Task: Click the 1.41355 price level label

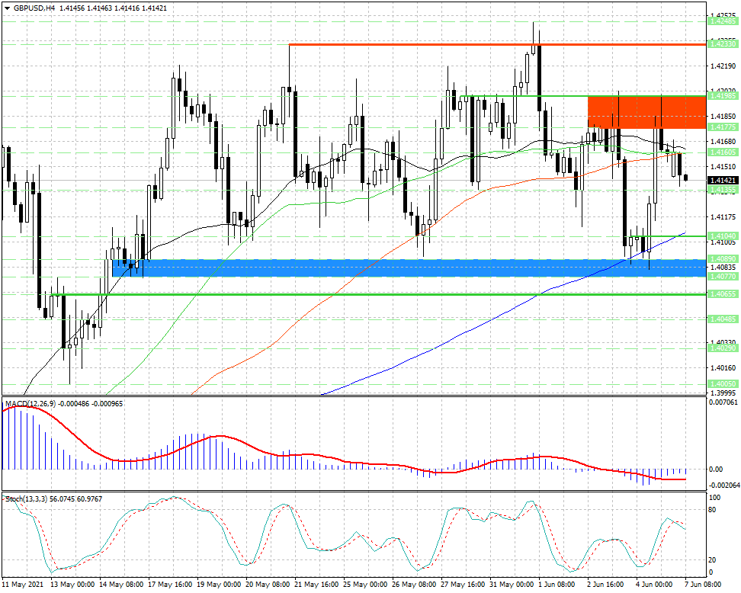Action: point(723,190)
